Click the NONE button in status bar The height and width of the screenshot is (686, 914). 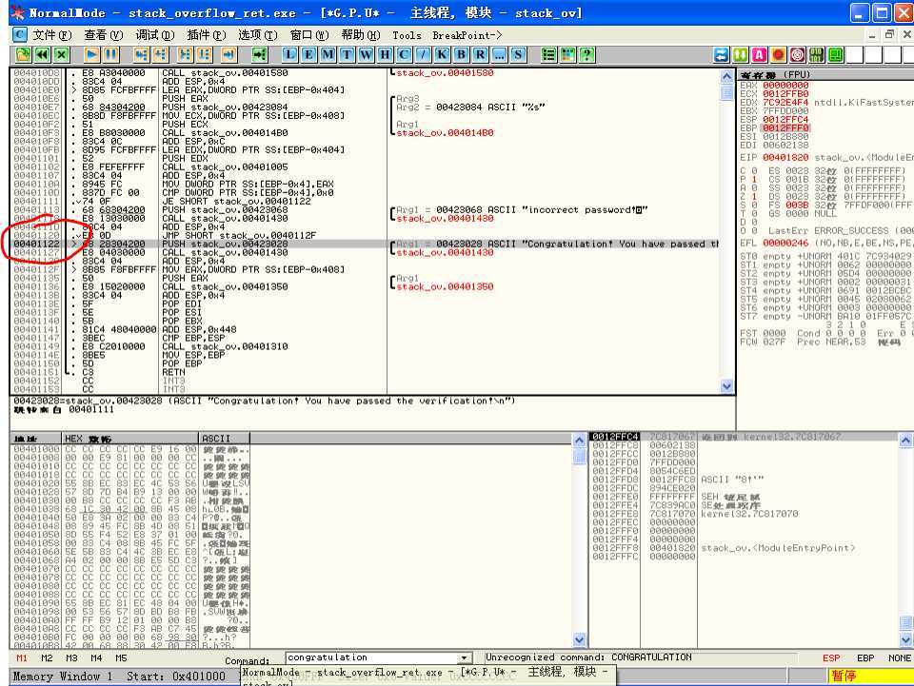[900, 658]
